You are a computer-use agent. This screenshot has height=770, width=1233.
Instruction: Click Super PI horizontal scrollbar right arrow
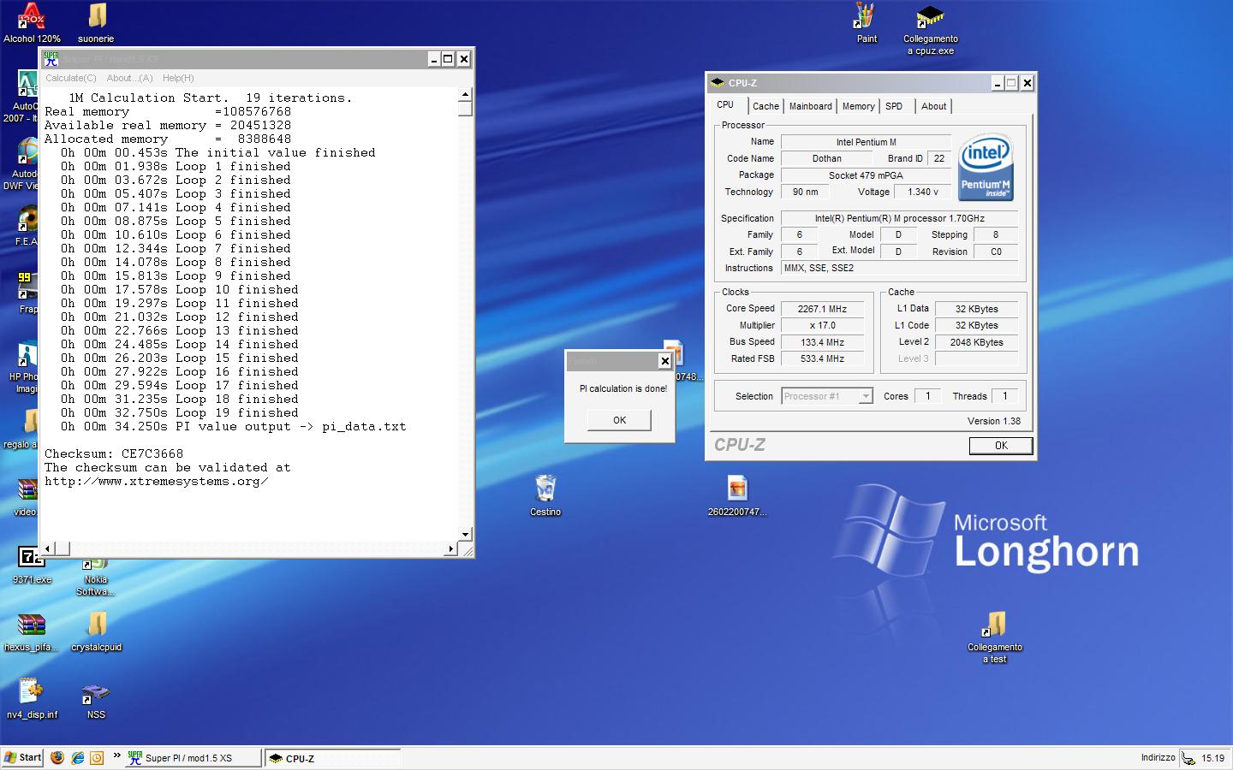[451, 548]
